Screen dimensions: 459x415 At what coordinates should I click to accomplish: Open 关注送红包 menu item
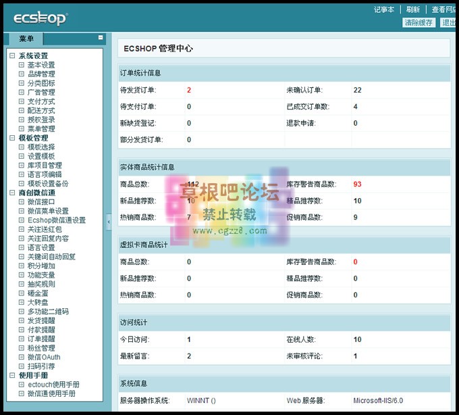(x=45, y=229)
